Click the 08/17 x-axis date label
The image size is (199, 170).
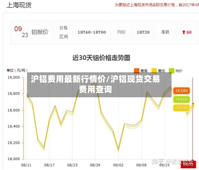point(49,165)
